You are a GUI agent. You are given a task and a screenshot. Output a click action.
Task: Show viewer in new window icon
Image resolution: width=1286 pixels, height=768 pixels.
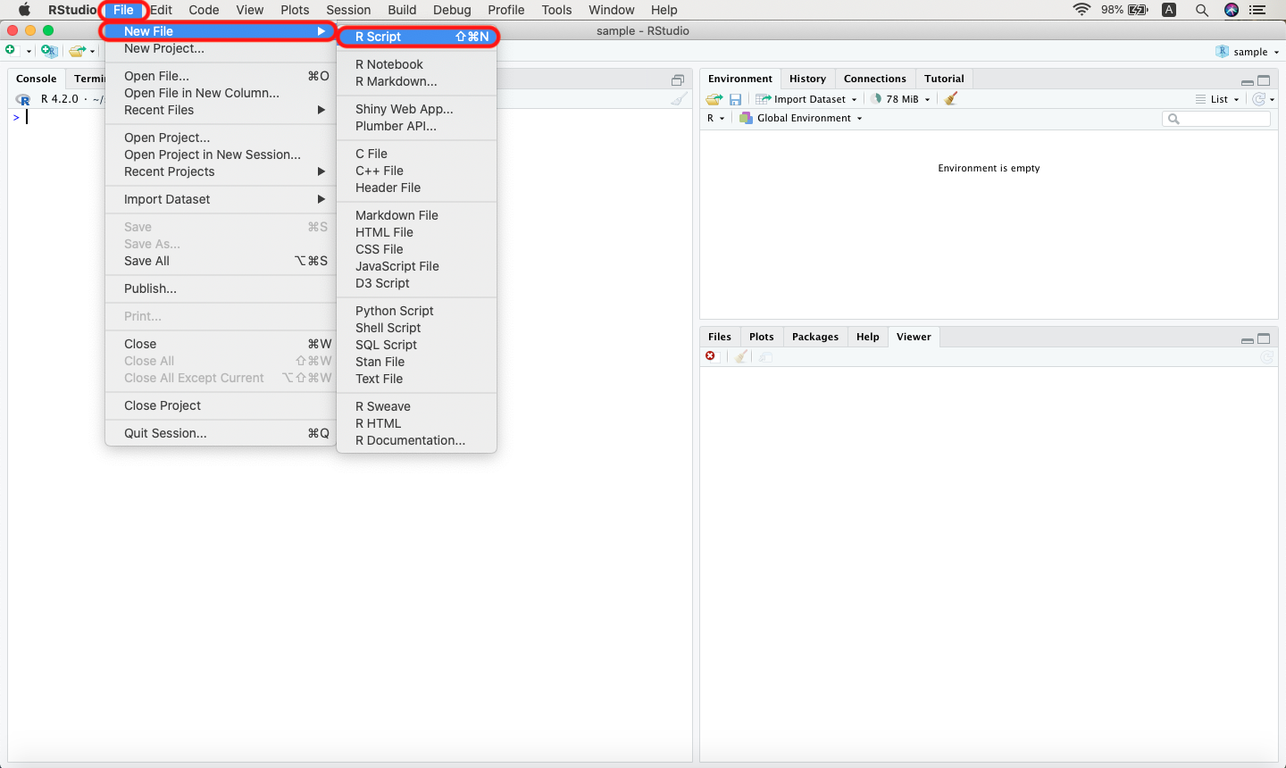[x=766, y=356]
